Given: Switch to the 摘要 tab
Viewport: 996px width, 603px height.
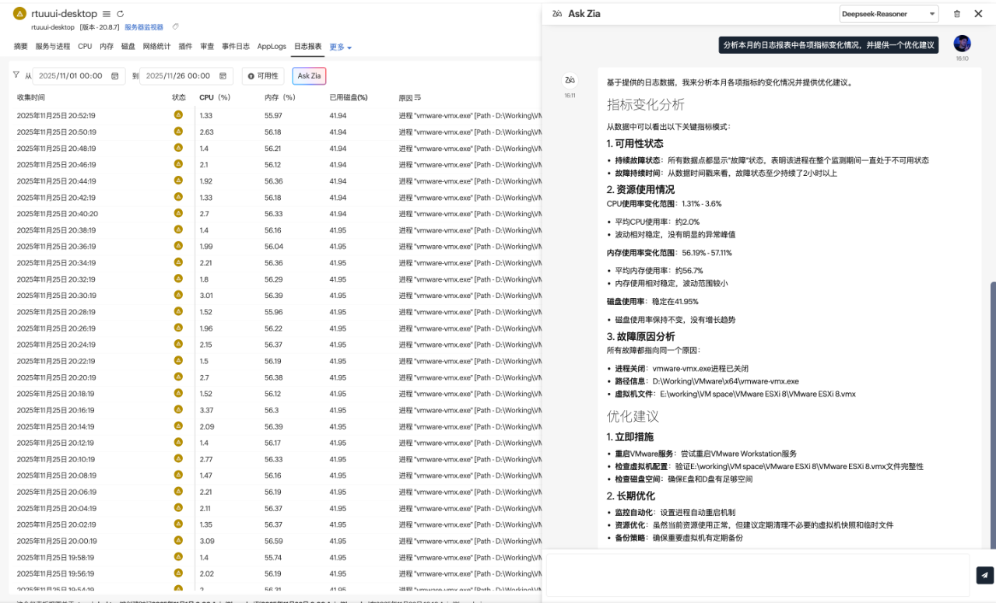Looking at the screenshot, I should click(21, 47).
